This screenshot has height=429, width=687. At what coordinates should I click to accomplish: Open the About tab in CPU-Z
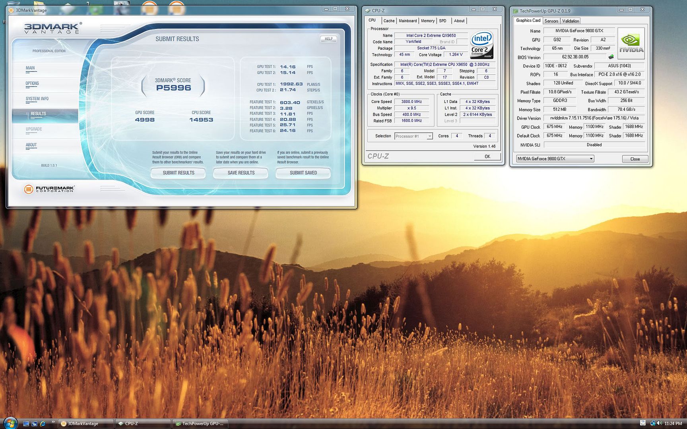pyautogui.click(x=459, y=21)
